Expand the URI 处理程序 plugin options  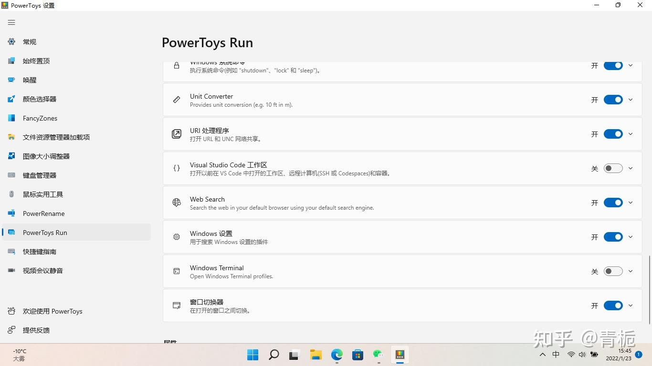tap(631, 134)
